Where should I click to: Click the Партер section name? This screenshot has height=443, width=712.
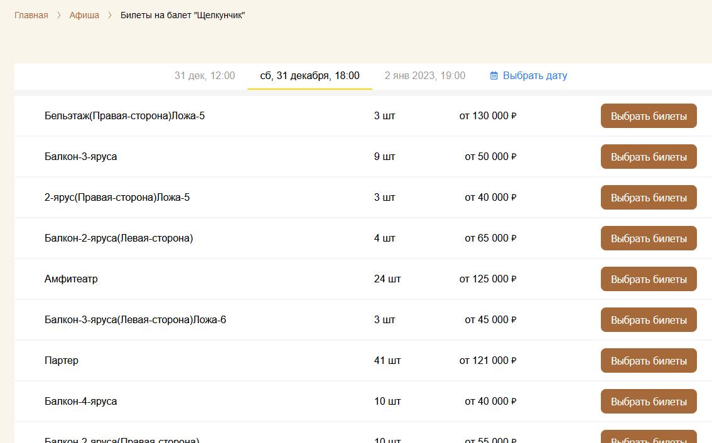[62, 360]
